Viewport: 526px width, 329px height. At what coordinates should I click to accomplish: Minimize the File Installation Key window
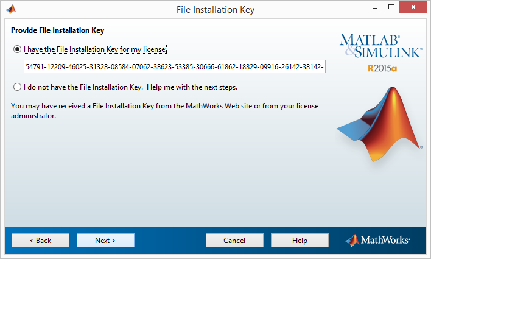tap(375, 7)
